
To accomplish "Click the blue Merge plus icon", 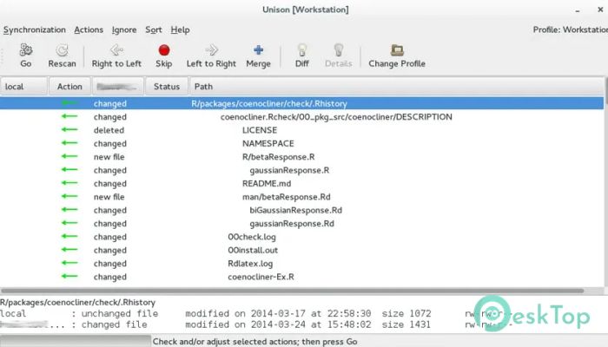I will point(258,50).
